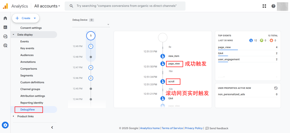Select the scroll event icon
Image resolution: width=290 pixels, height=133 pixels.
click(x=163, y=81)
